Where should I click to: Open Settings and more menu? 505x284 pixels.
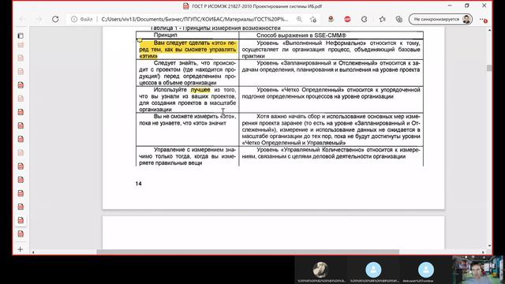[x=483, y=20]
